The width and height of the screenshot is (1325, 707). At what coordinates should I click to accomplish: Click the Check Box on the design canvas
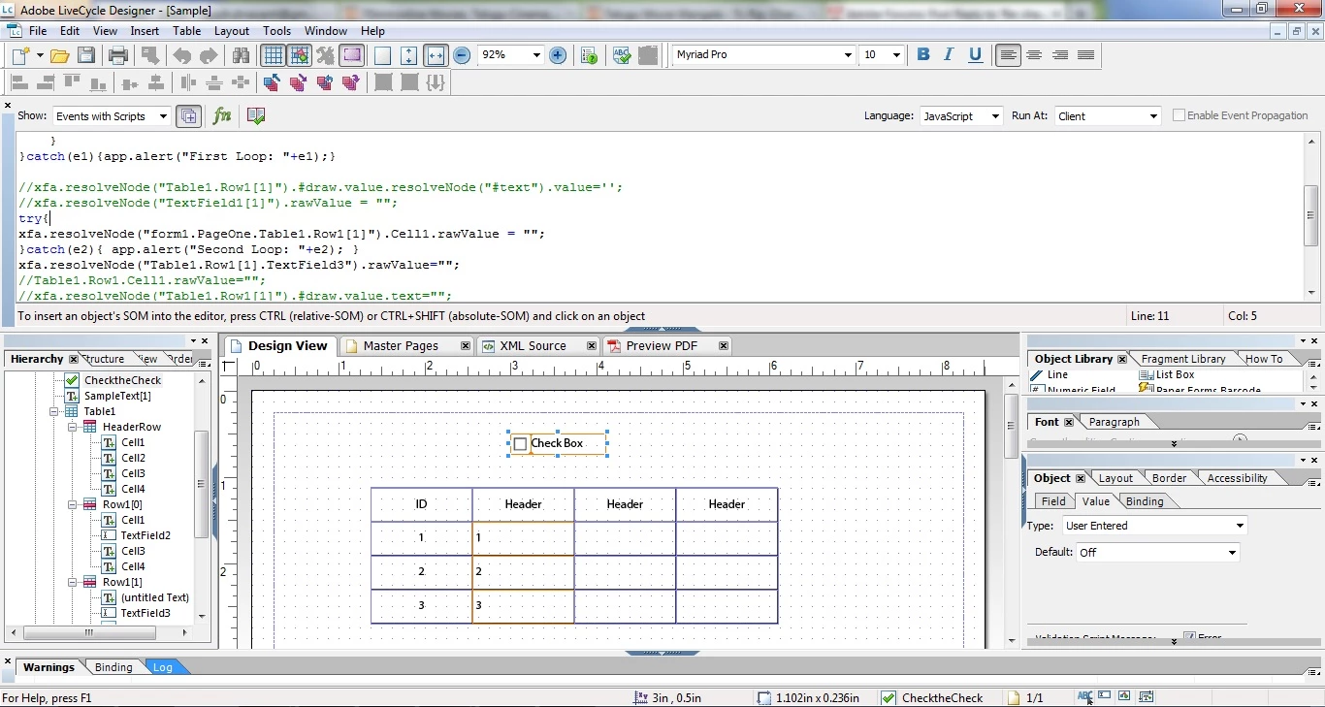558,443
